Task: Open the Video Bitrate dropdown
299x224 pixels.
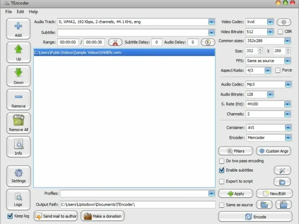Action: [270, 32]
